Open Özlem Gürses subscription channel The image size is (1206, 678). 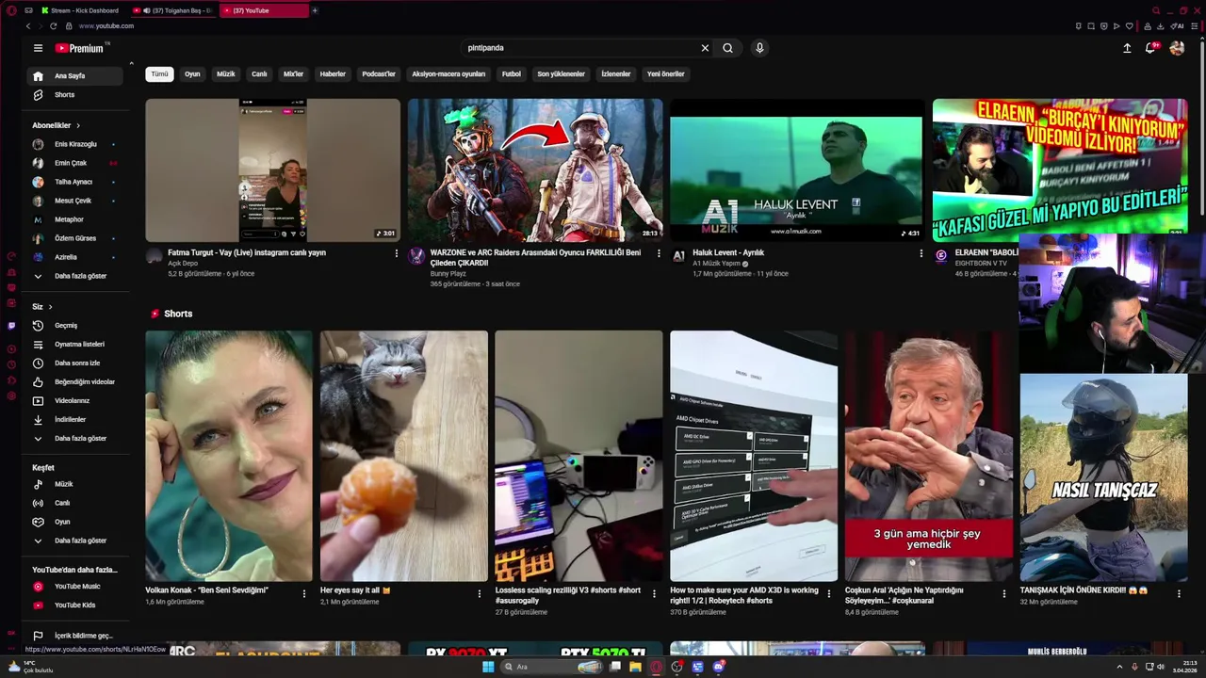[x=75, y=238]
